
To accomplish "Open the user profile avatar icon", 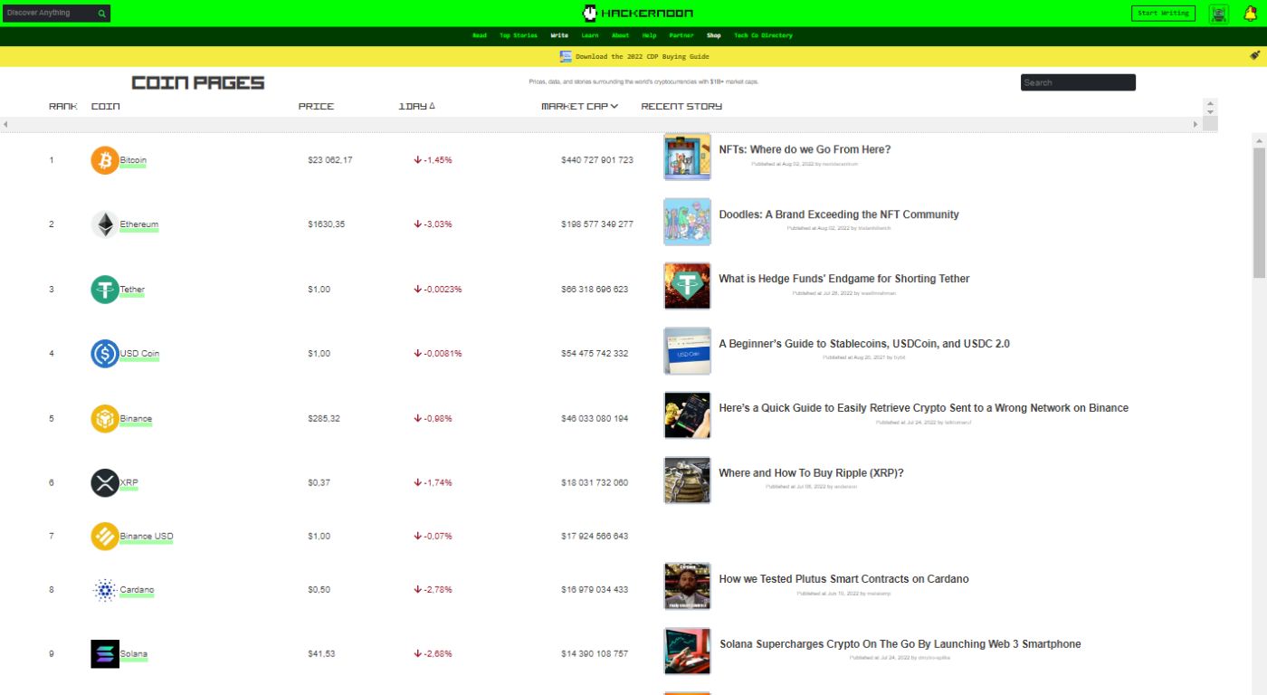I will point(1219,14).
